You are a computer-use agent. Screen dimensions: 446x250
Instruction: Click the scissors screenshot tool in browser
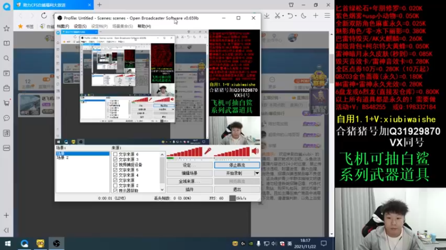(x=277, y=16)
